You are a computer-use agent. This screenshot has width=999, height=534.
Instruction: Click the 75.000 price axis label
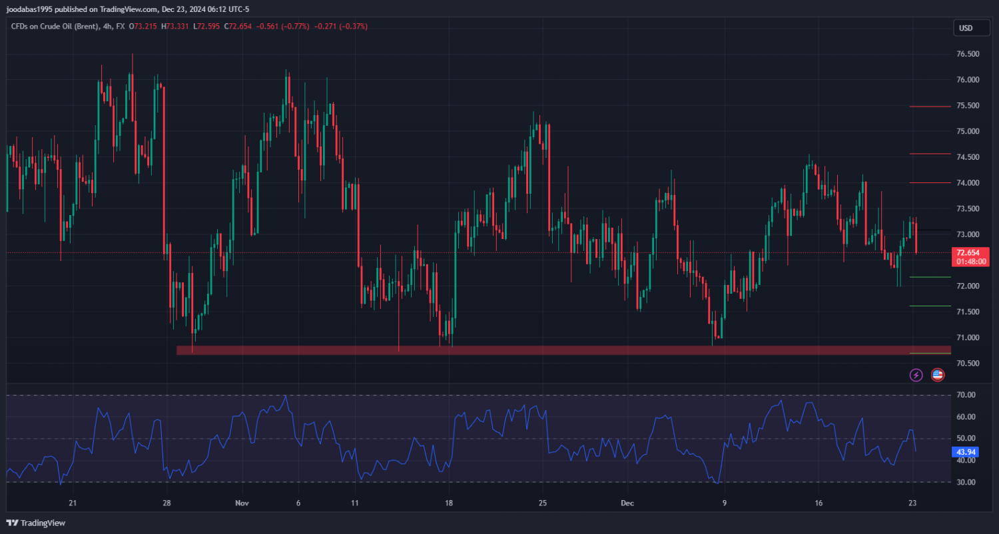point(968,131)
